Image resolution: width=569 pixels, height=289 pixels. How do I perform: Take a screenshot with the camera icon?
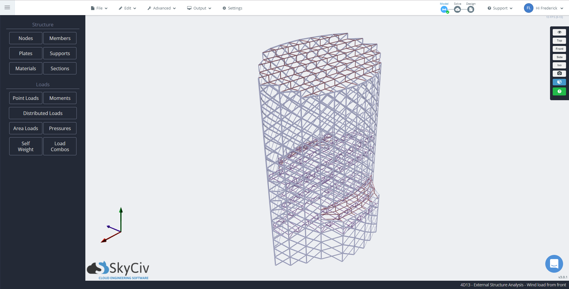559,73
